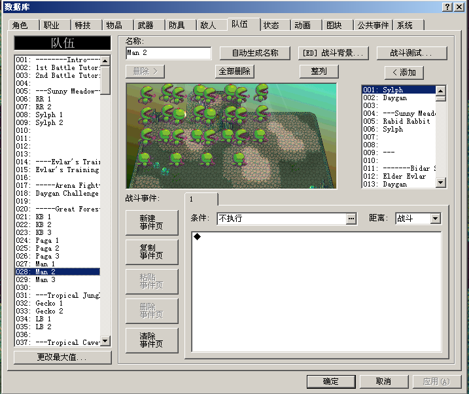The image size is (469, 394).
Task: Select troop 002: 1st Battle Tutor
Action: (58, 67)
